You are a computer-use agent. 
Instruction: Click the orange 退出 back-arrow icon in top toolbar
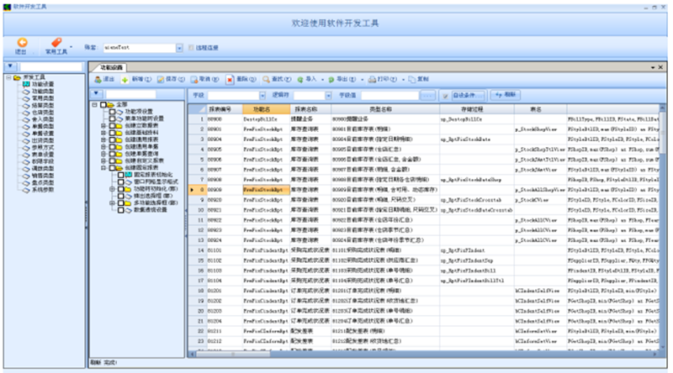click(21, 43)
